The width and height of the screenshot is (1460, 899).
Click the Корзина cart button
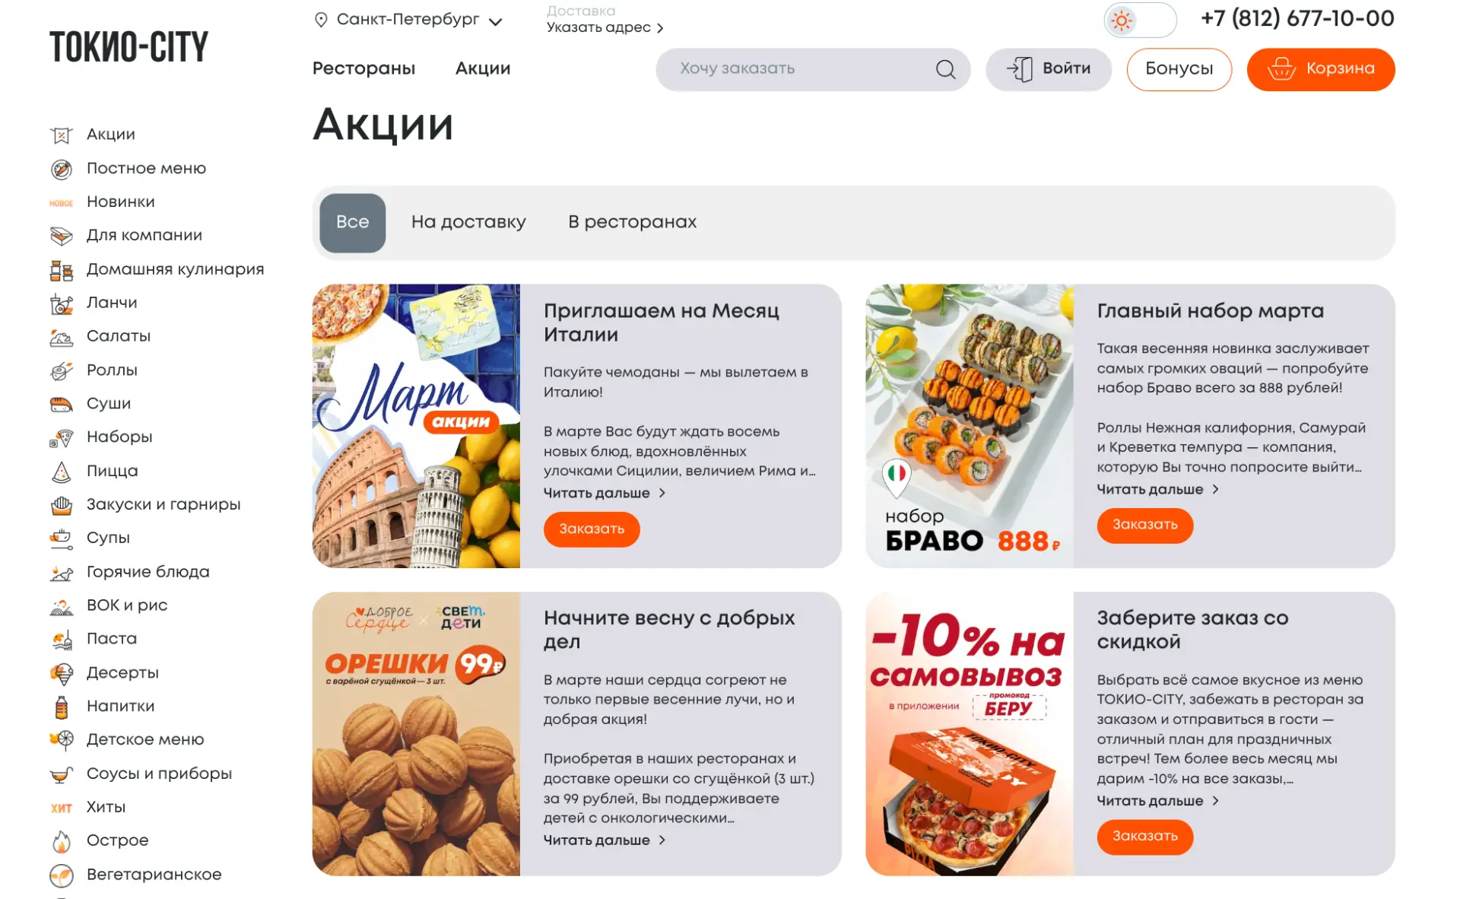1320,69
